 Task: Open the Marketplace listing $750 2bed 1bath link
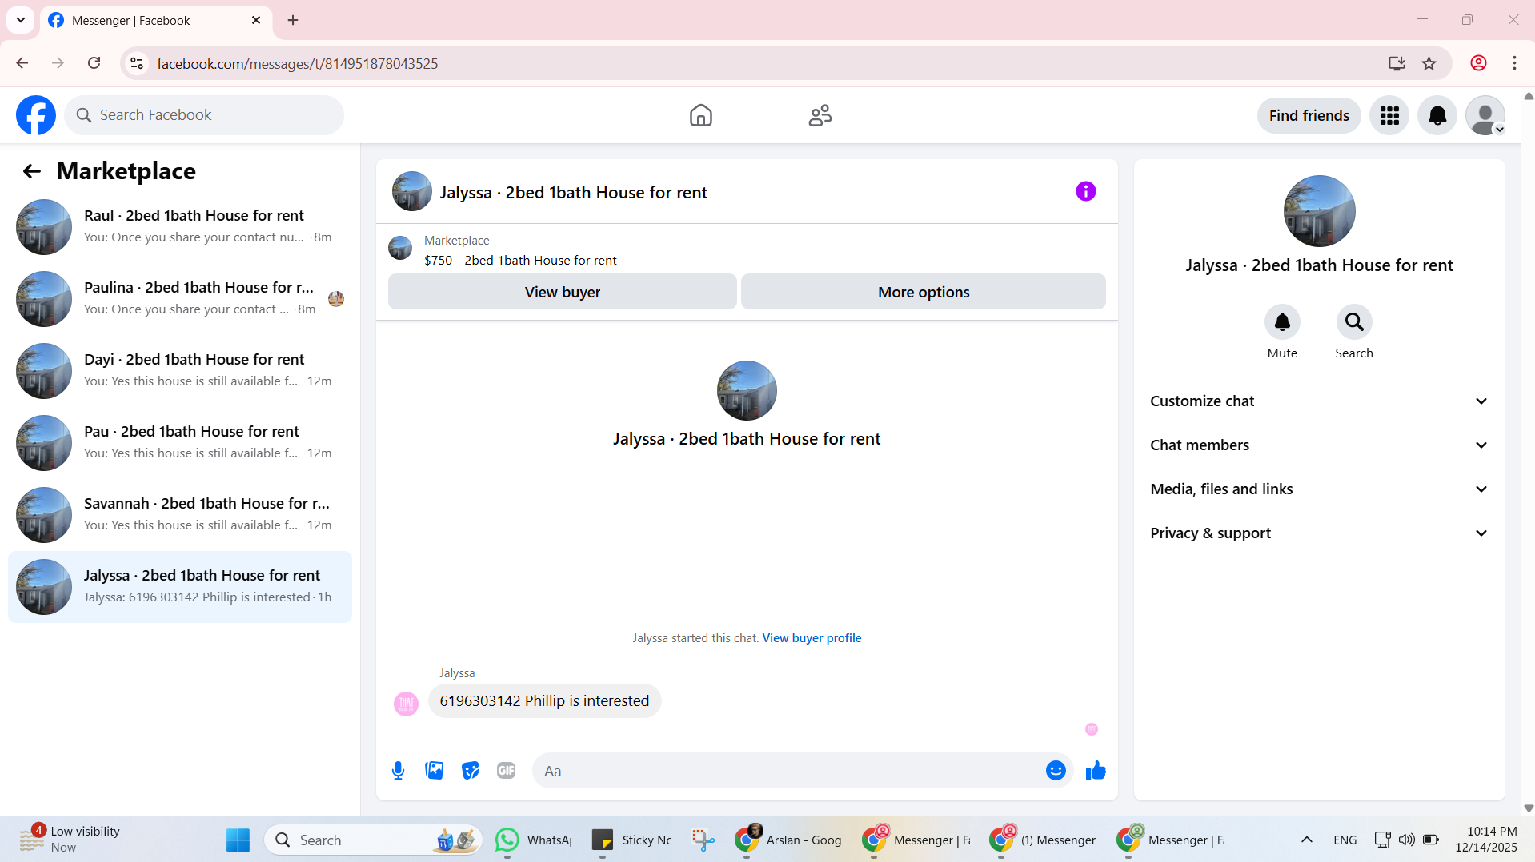coord(520,261)
